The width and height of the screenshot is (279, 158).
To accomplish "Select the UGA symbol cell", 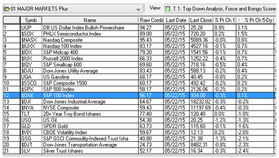I will click(x=31, y=77).
